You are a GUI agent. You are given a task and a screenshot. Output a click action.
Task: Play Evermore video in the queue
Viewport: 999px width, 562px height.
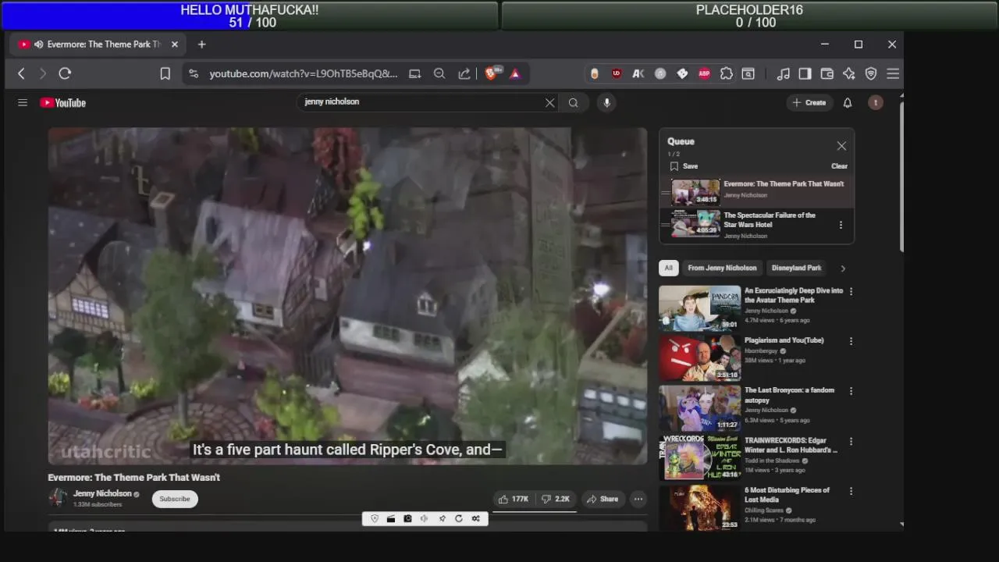[x=757, y=192]
